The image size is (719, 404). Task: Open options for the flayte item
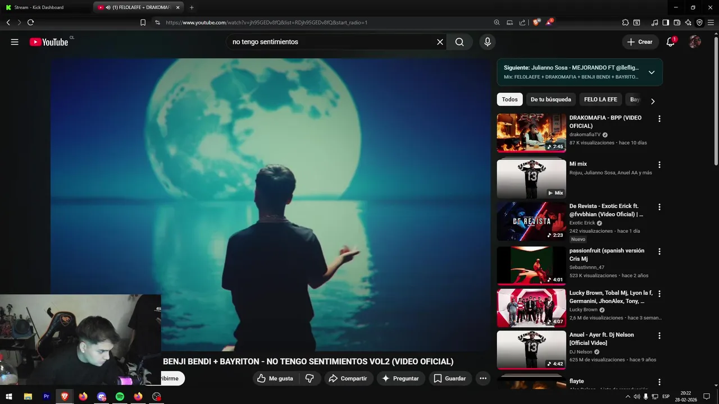click(x=659, y=382)
